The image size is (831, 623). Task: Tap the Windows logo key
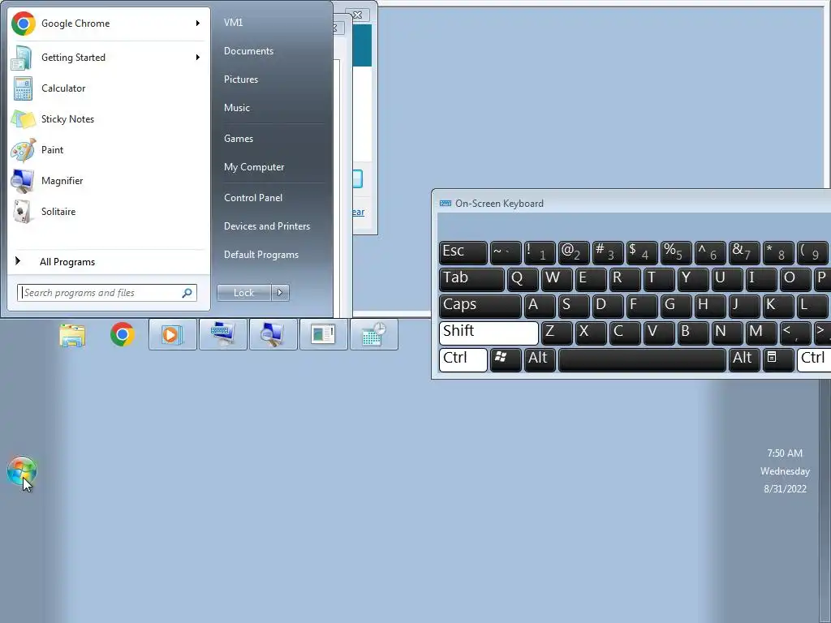tap(506, 359)
